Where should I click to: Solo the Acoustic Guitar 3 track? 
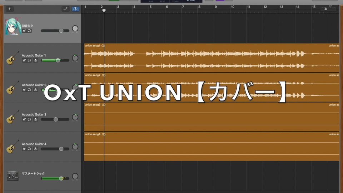[x=29, y=119]
